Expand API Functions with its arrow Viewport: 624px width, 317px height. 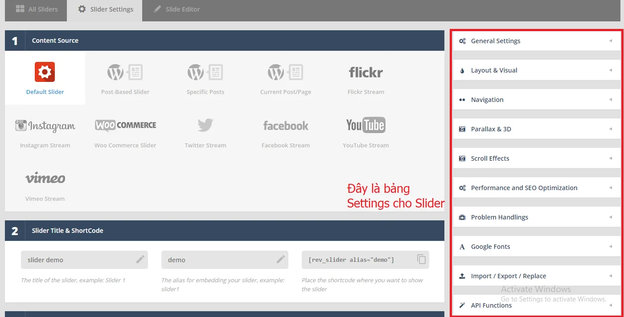pos(611,305)
